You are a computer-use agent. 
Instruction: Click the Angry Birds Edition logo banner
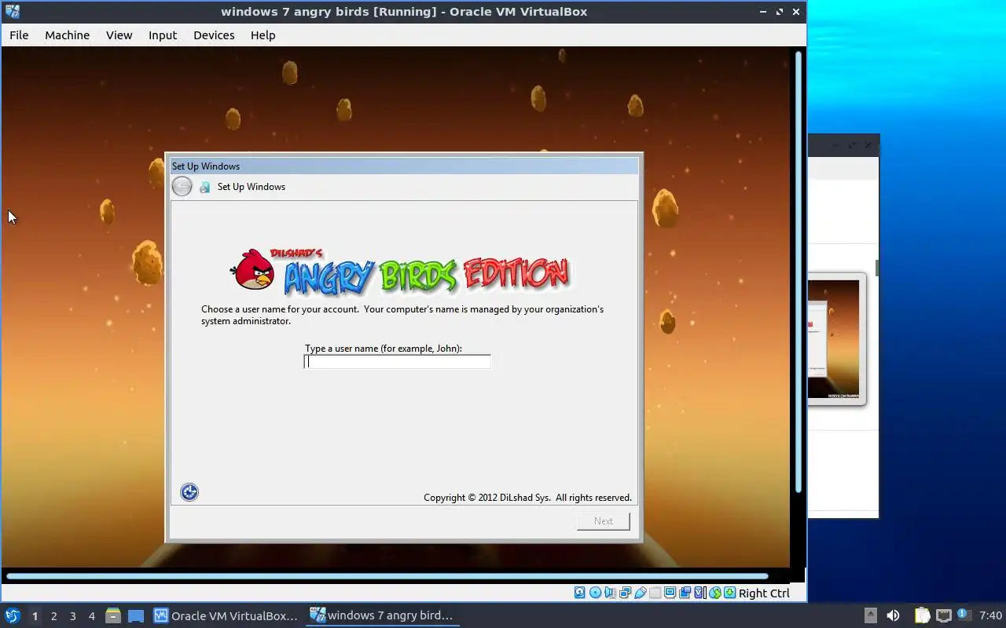[400, 272]
